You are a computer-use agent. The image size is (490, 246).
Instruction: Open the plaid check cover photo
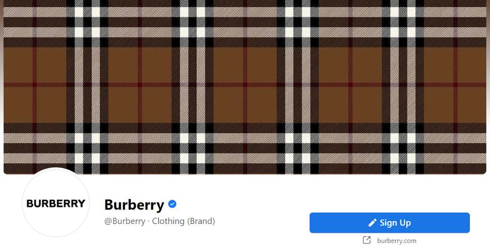[245, 87]
